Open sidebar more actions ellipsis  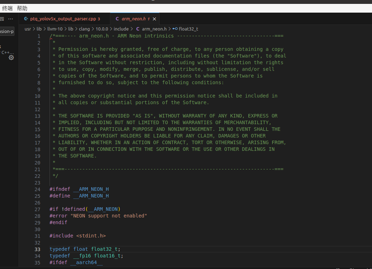coord(11,19)
